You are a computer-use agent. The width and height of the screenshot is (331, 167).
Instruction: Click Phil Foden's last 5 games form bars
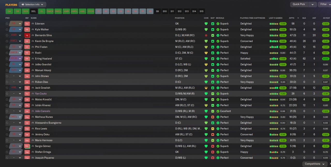tap(274, 47)
